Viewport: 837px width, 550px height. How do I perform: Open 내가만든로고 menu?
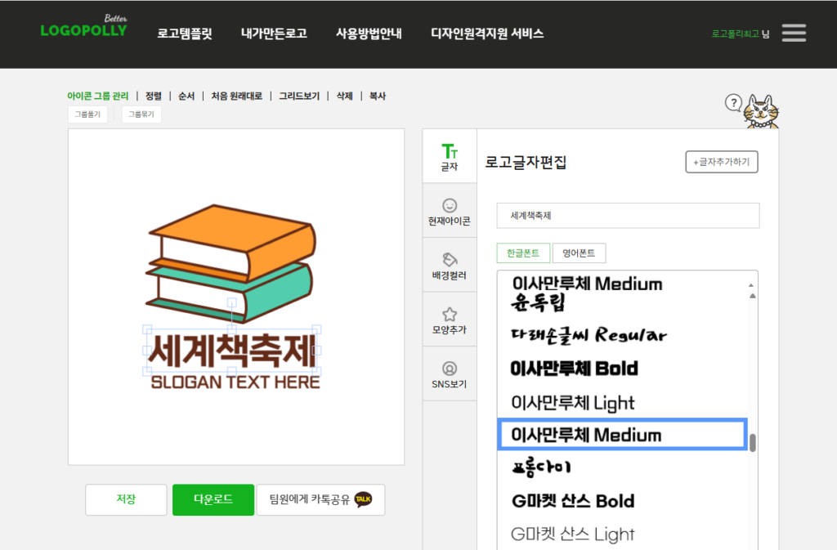click(x=274, y=34)
